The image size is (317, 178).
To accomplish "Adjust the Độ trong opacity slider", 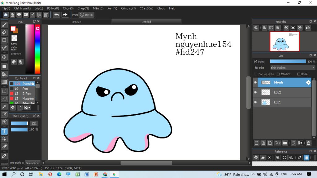I will tap(288, 61).
